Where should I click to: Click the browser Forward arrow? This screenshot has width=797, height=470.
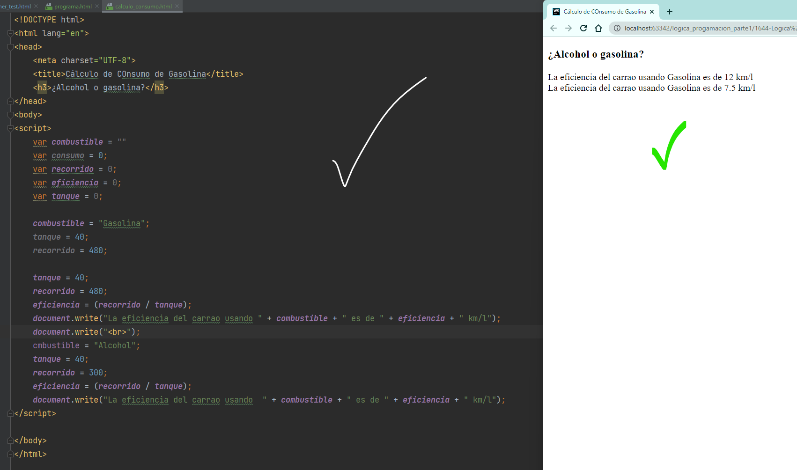click(568, 28)
